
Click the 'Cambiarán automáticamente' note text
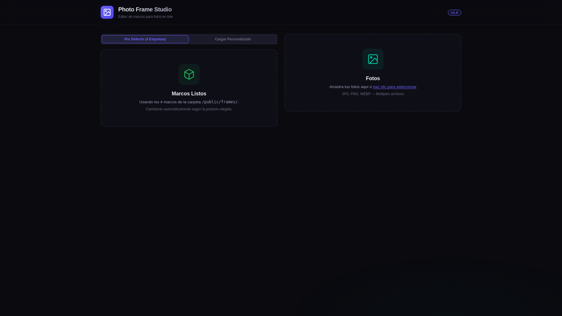click(189, 109)
